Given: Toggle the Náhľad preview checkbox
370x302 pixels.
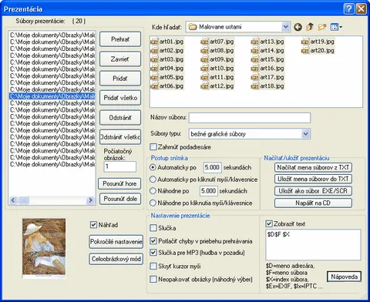Looking at the screenshot, I should tap(93, 225).
